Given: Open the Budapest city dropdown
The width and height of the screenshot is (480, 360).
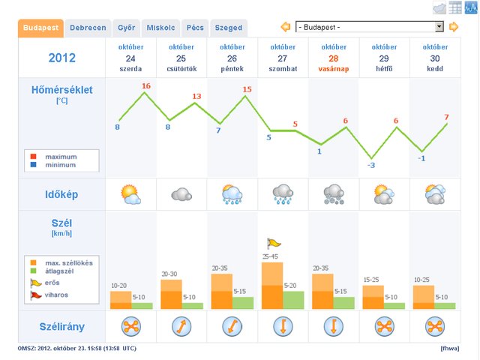Looking at the screenshot, I should [x=370, y=27].
